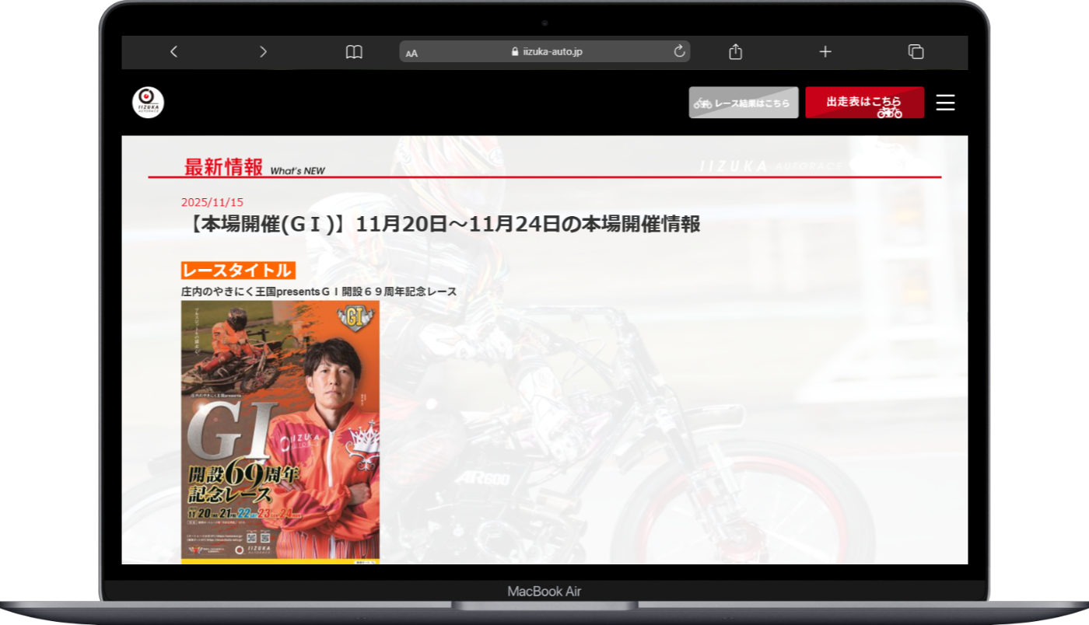Click the motorcycle icon on 出走表はこちら button
Image resolution: width=1089 pixels, height=625 pixels.
tap(886, 111)
